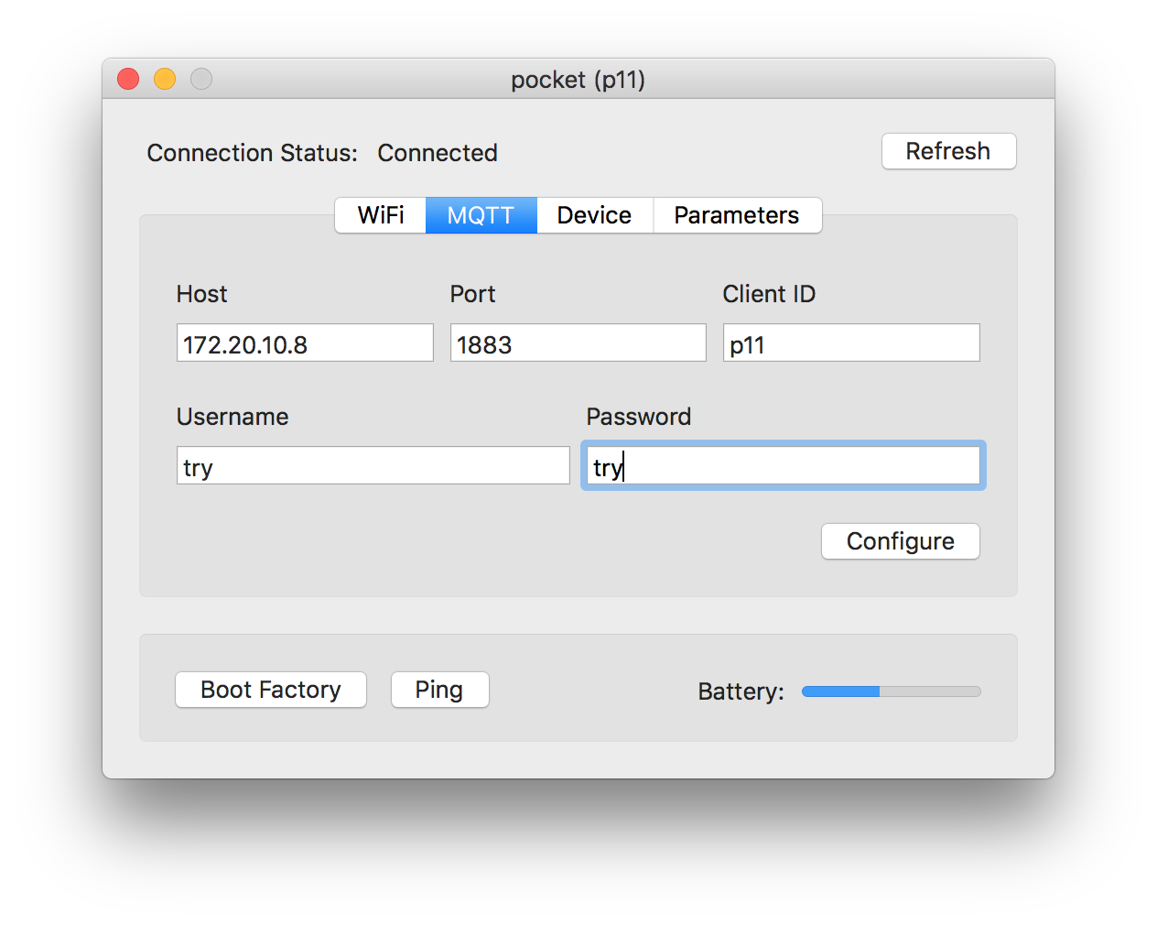This screenshot has width=1157, height=925.
Task: Click the Port label
Action: (472, 294)
